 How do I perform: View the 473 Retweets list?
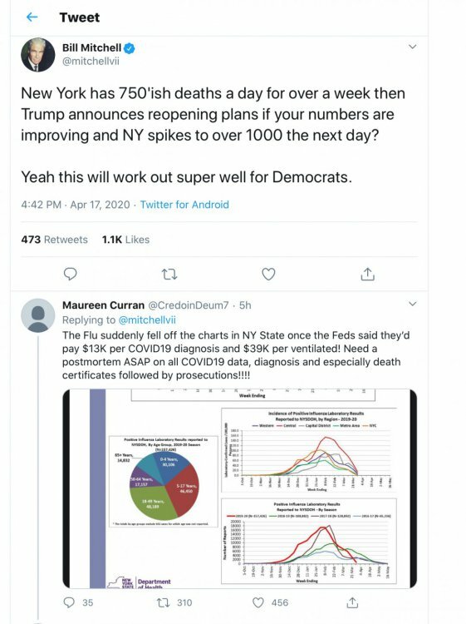pos(55,240)
